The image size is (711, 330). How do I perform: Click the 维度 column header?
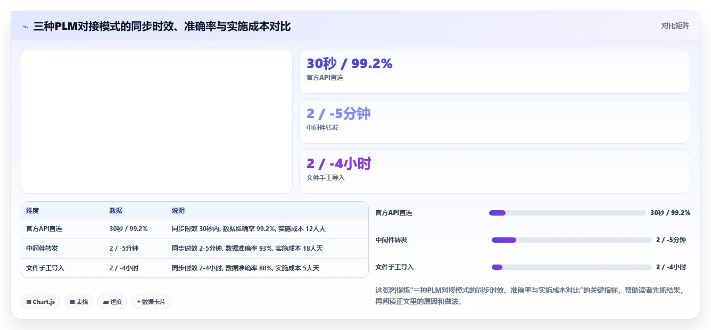(32, 211)
